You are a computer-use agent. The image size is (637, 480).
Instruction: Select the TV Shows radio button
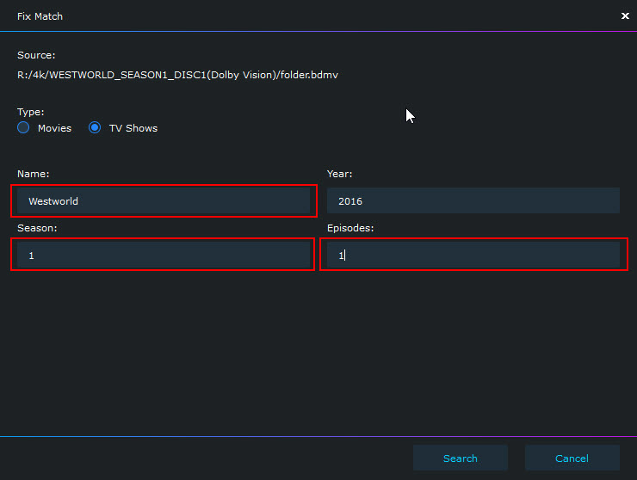pos(95,127)
